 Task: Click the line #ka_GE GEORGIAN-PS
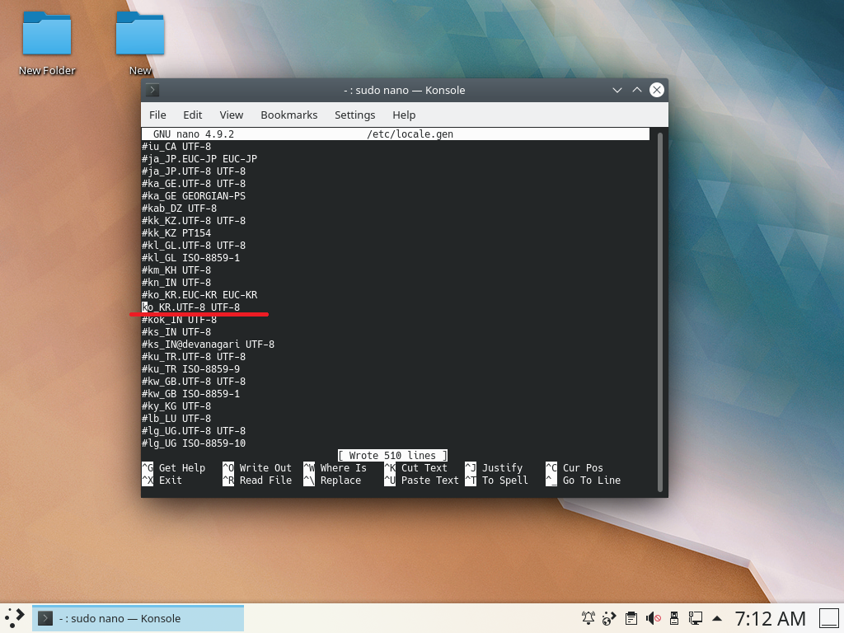point(193,196)
